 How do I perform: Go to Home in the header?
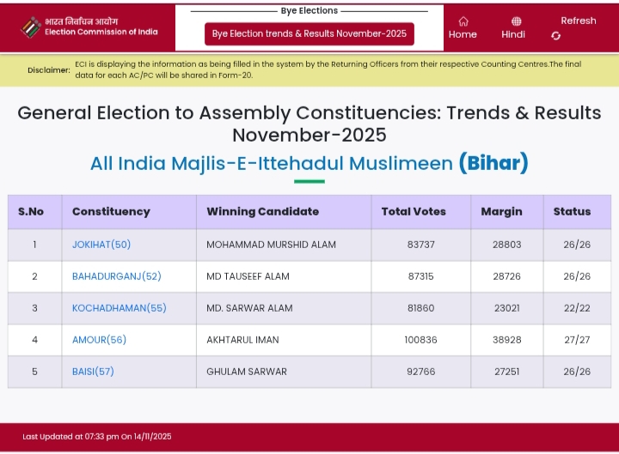click(x=463, y=34)
